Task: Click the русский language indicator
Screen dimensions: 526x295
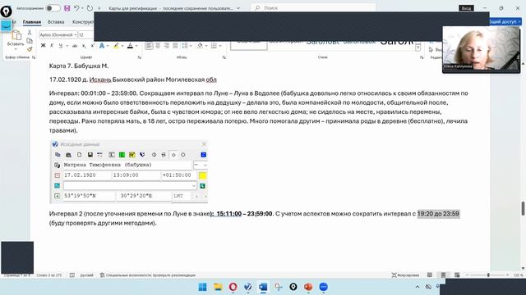Action: pyautogui.click(x=86, y=275)
